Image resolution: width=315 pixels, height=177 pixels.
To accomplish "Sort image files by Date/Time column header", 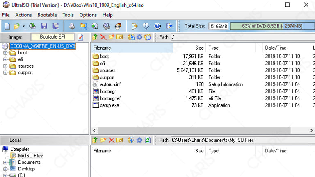I will pyautogui.click(x=286, y=48).
